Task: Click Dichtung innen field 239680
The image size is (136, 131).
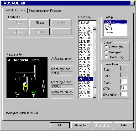Action: [62, 73]
